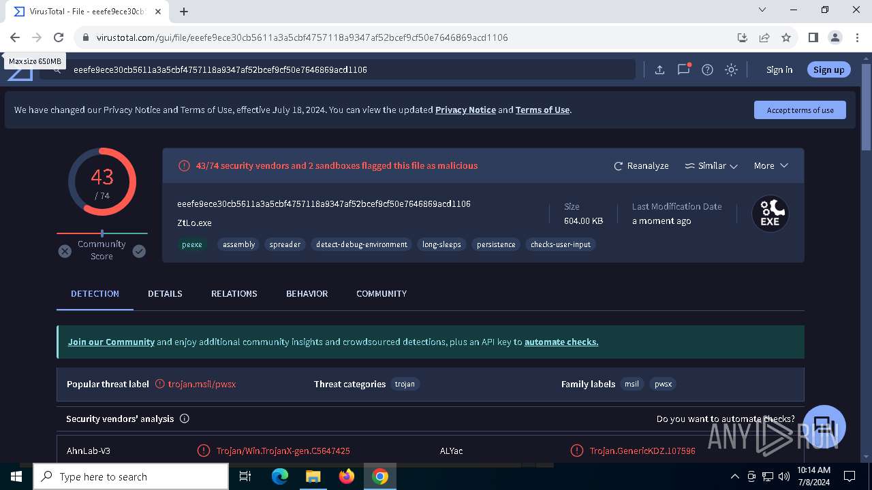Click Accept terms of use button
Screen dimensions: 872x490
pyautogui.click(x=800, y=110)
